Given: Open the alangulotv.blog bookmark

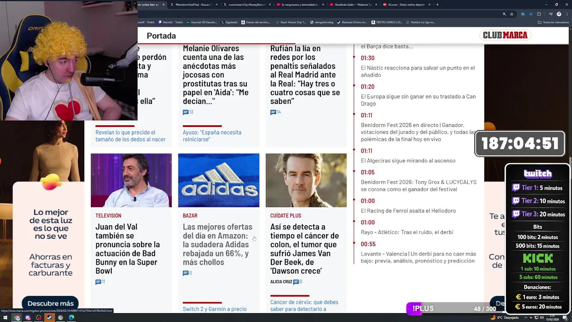Looking at the screenshot, I should click(321, 22).
